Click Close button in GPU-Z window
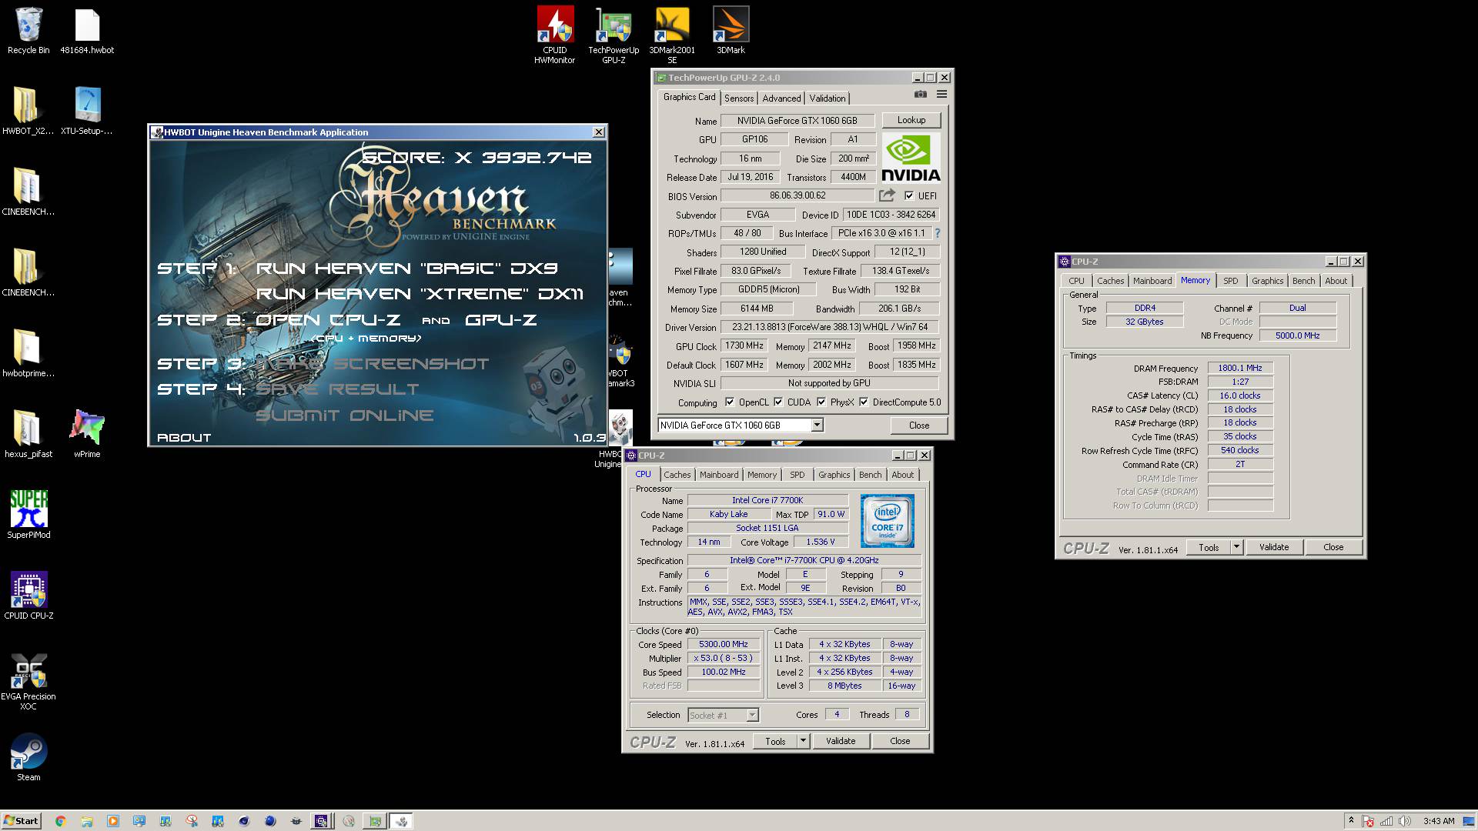Viewport: 1478px width, 831px height. [x=919, y=425]
